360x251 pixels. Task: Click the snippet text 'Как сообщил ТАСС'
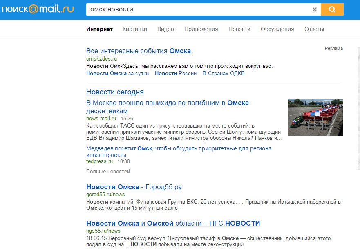coord(184,132)
